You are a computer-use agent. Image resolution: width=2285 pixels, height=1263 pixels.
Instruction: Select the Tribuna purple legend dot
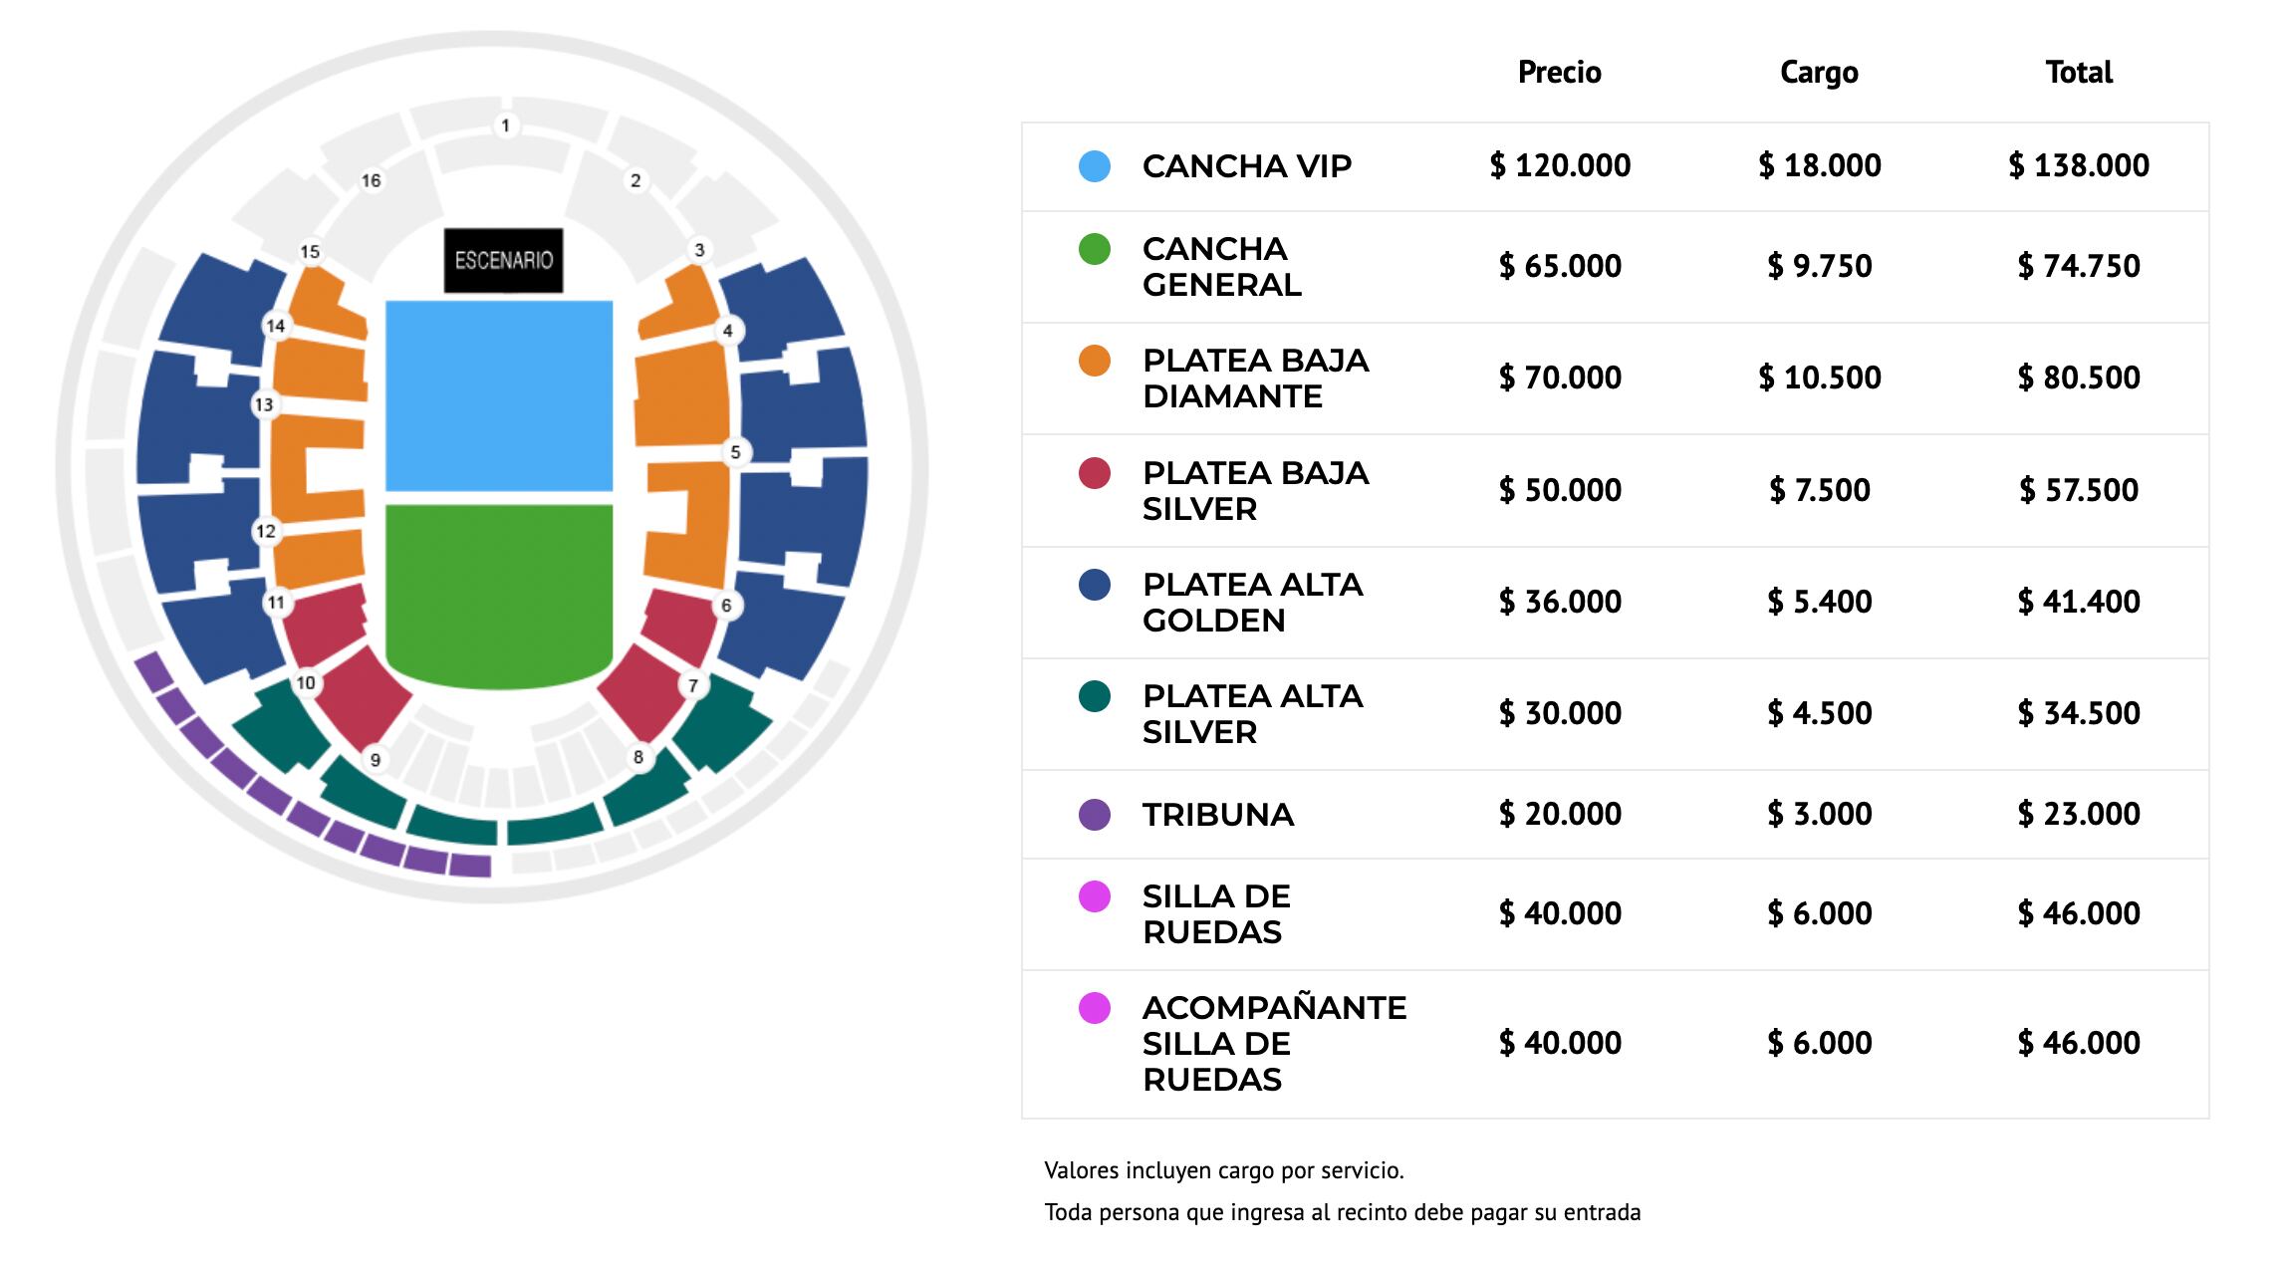click(x=1095, y=815)
